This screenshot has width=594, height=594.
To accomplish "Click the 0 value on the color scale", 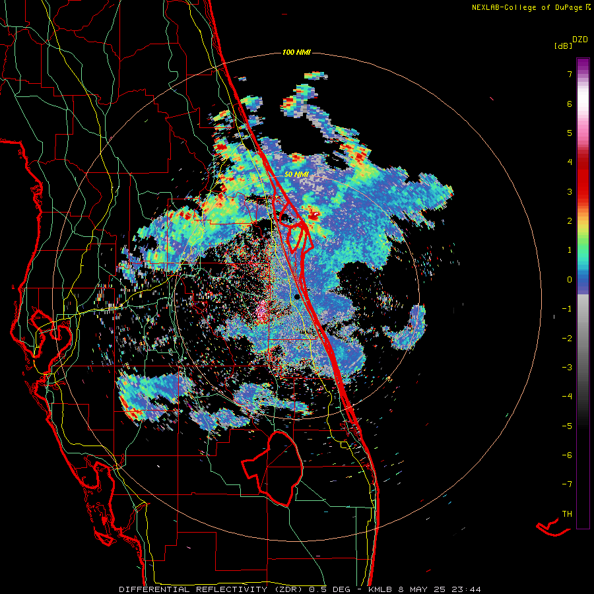I will pyautogui.click(x=570, y=279).
